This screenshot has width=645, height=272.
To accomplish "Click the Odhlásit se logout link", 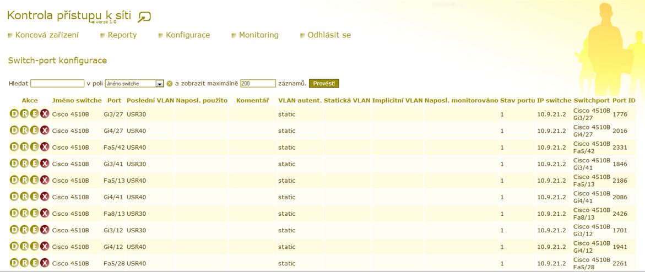I will point(329,35).
